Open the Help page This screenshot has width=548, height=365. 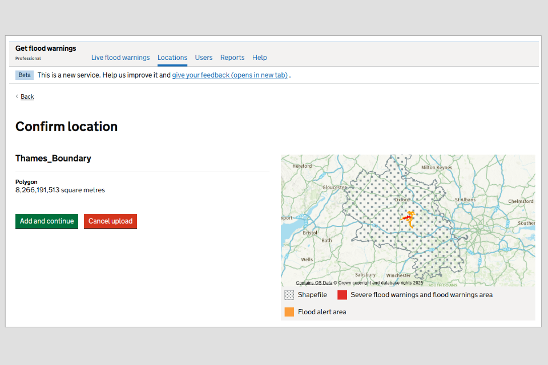(260, 58)
